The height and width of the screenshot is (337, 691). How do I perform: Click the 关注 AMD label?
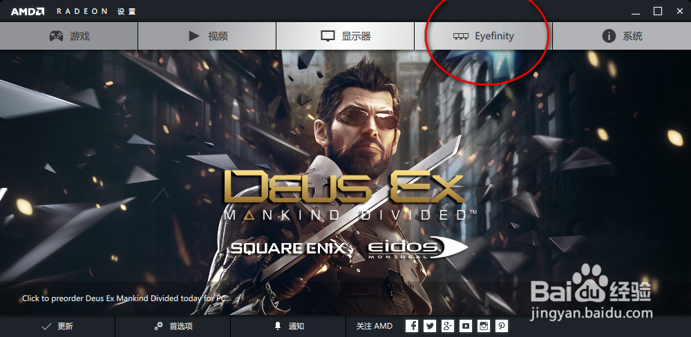click(x=374, y=326)
